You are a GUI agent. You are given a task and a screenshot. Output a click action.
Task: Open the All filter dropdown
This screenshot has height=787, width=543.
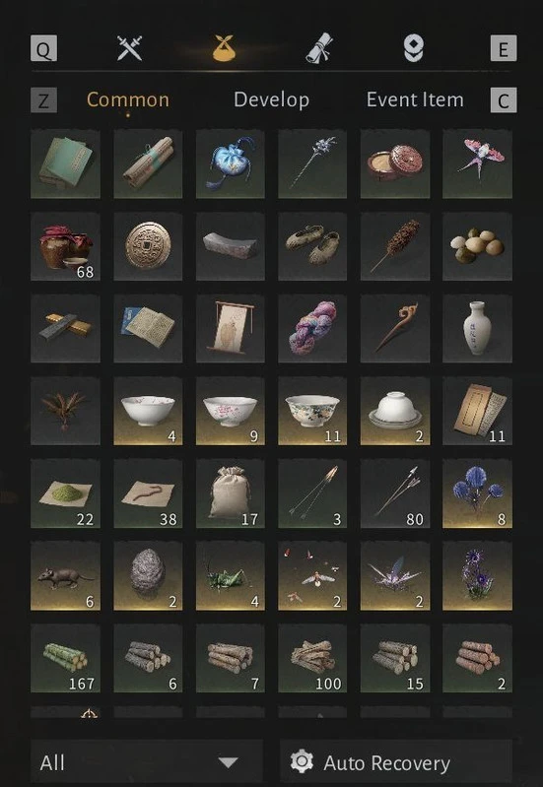(x=146, y=762)
